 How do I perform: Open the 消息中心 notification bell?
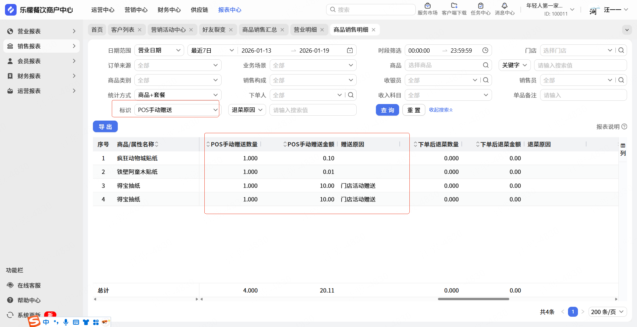[x=504, y=6]
